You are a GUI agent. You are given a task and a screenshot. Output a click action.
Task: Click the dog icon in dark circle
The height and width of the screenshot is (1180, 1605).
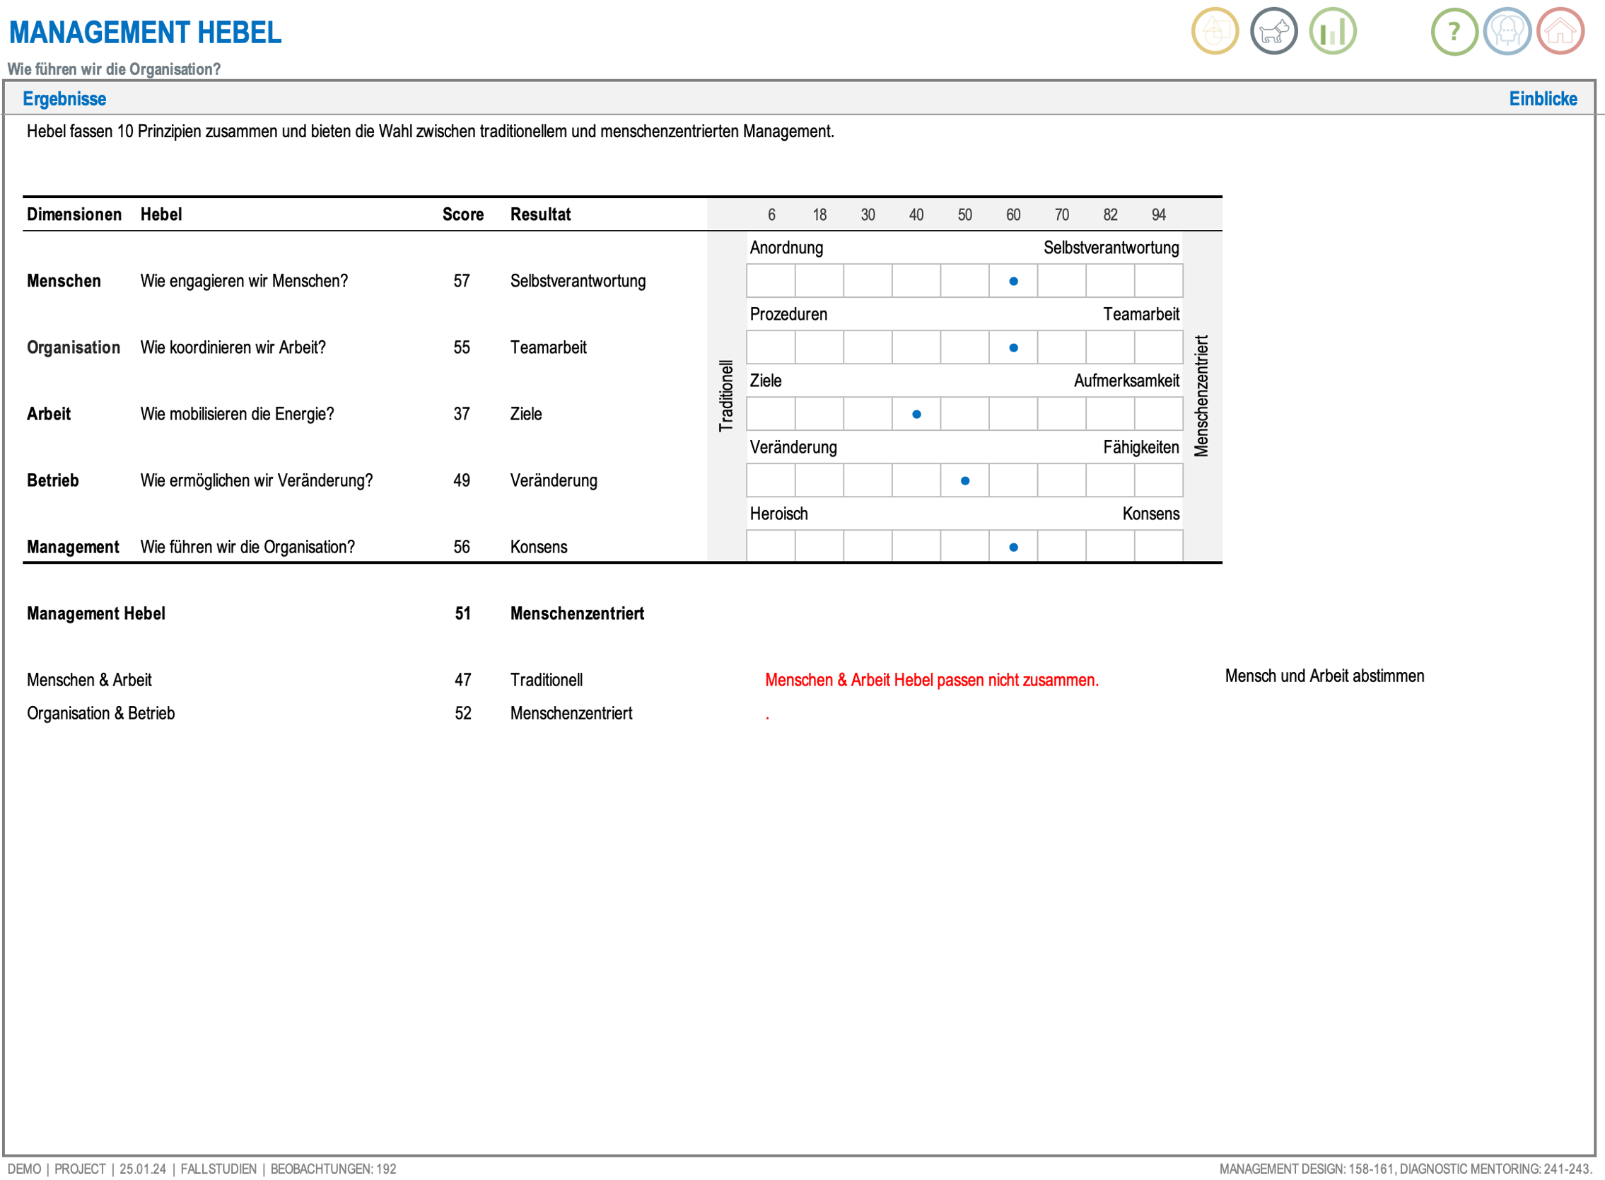point(1273,31)
